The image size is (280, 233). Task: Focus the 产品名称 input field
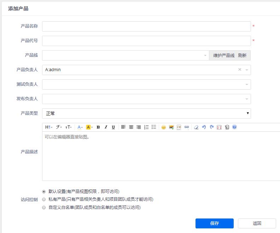click(x=146, y=26)
